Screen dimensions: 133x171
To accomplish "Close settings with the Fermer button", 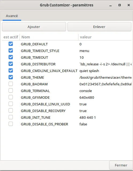I will (121, 165).
